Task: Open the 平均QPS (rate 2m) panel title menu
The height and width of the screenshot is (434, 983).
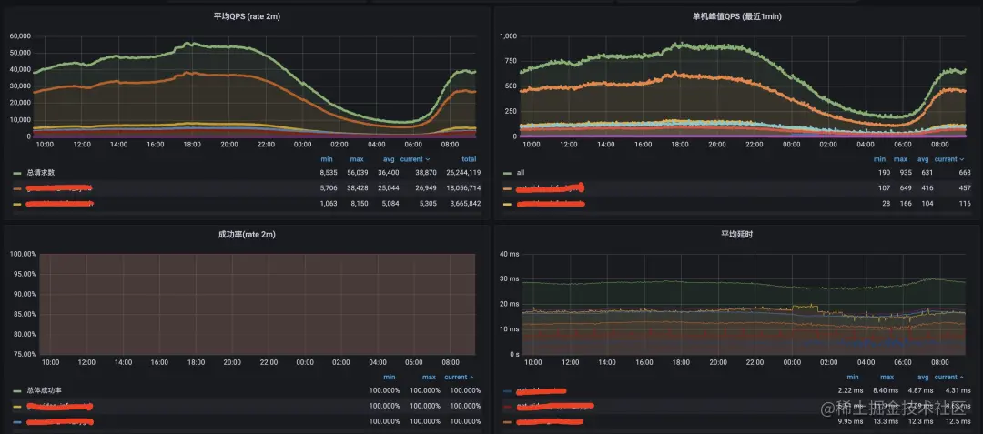Action: pyautogui.click(x=247, y=17)
